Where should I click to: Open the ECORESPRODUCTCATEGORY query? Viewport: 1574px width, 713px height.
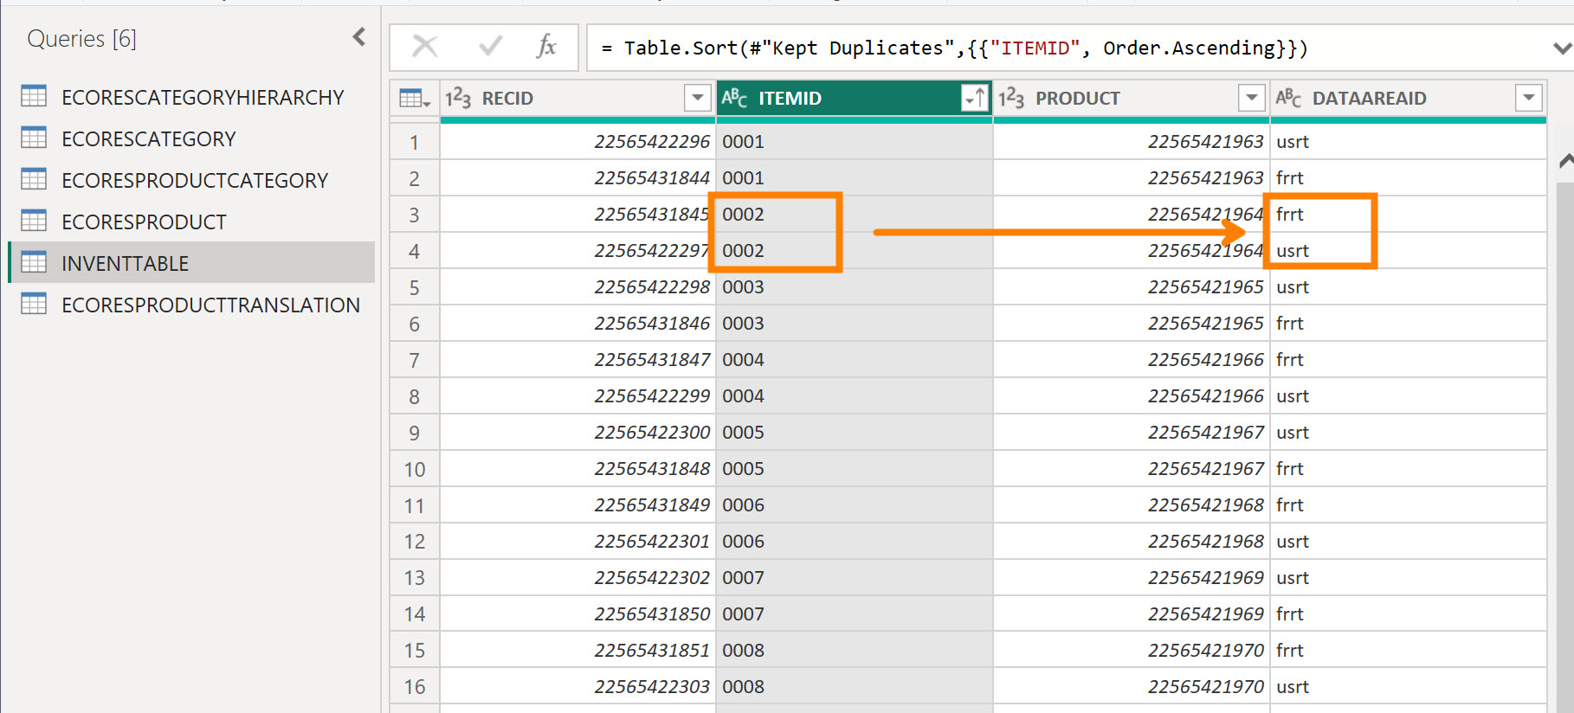pyautogui.click(x=195, y=181)
